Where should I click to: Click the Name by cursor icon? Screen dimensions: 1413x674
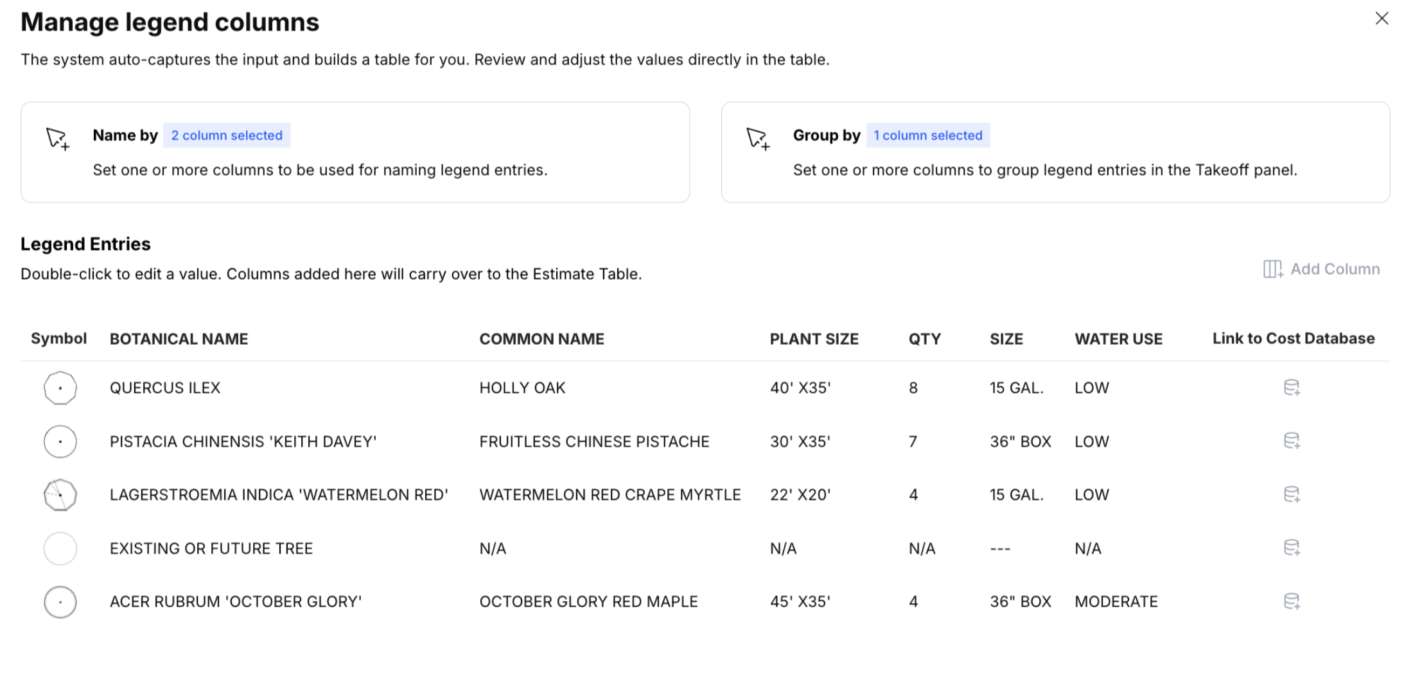pyautogui.click(x=58, y=139)
